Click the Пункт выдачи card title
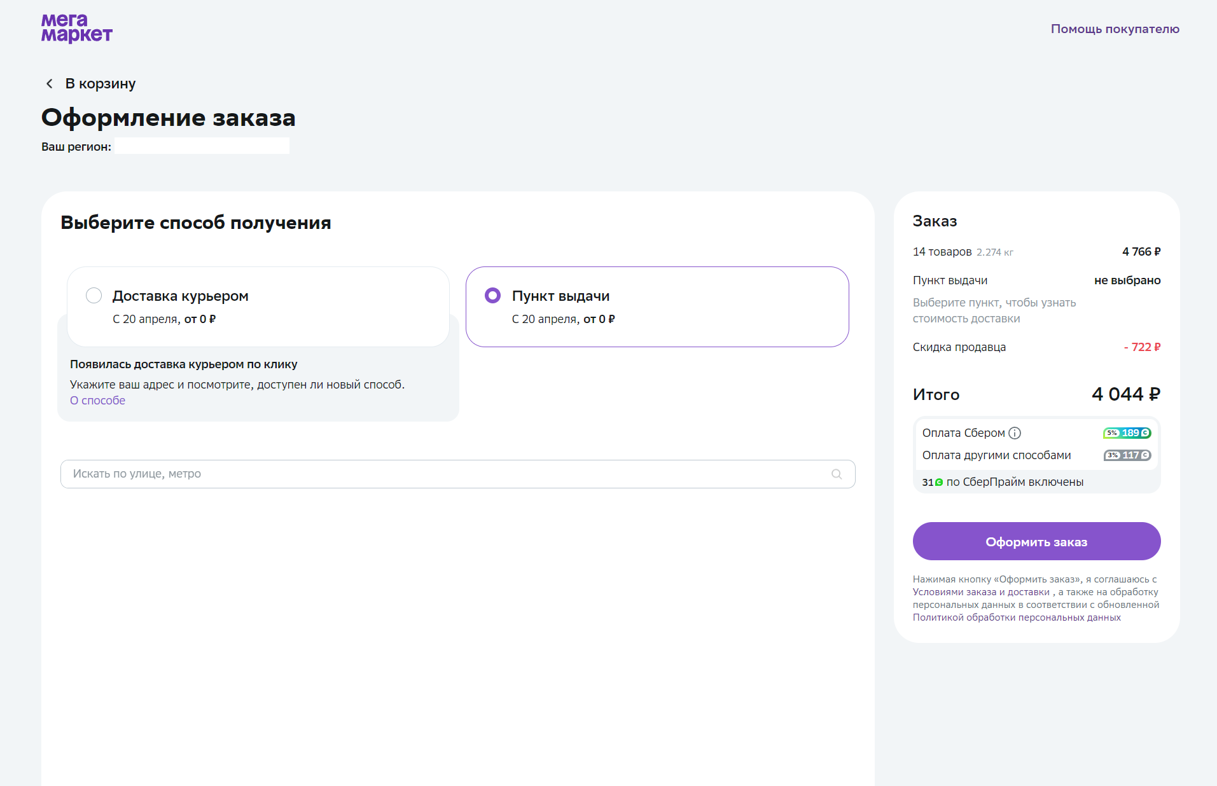 560,296
